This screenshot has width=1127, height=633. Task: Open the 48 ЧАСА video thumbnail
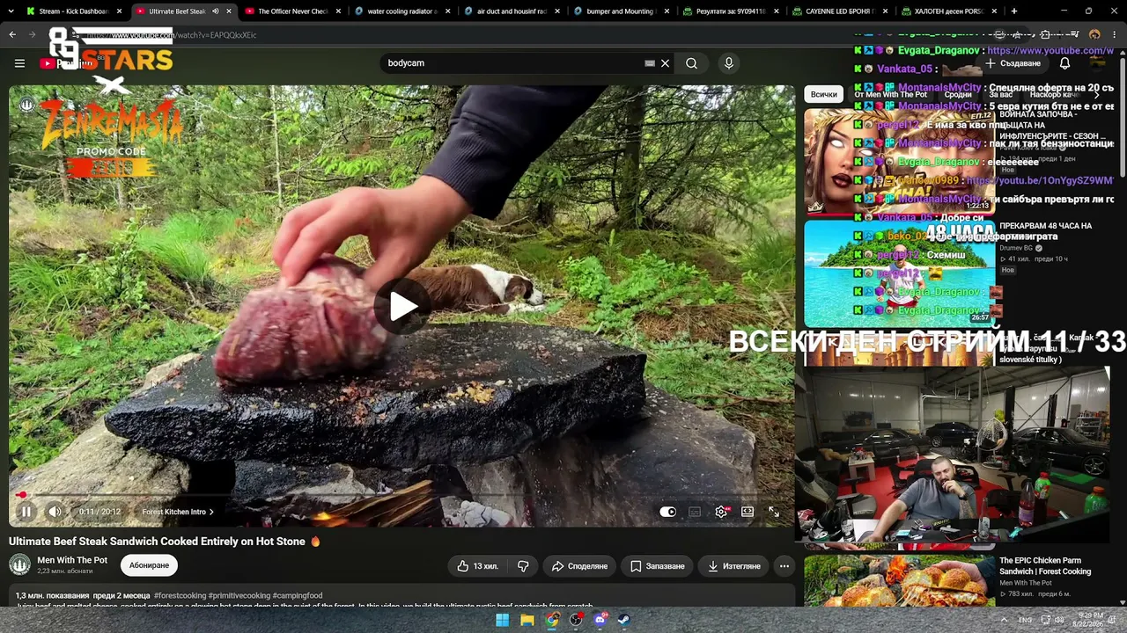[x=900, y=273]
